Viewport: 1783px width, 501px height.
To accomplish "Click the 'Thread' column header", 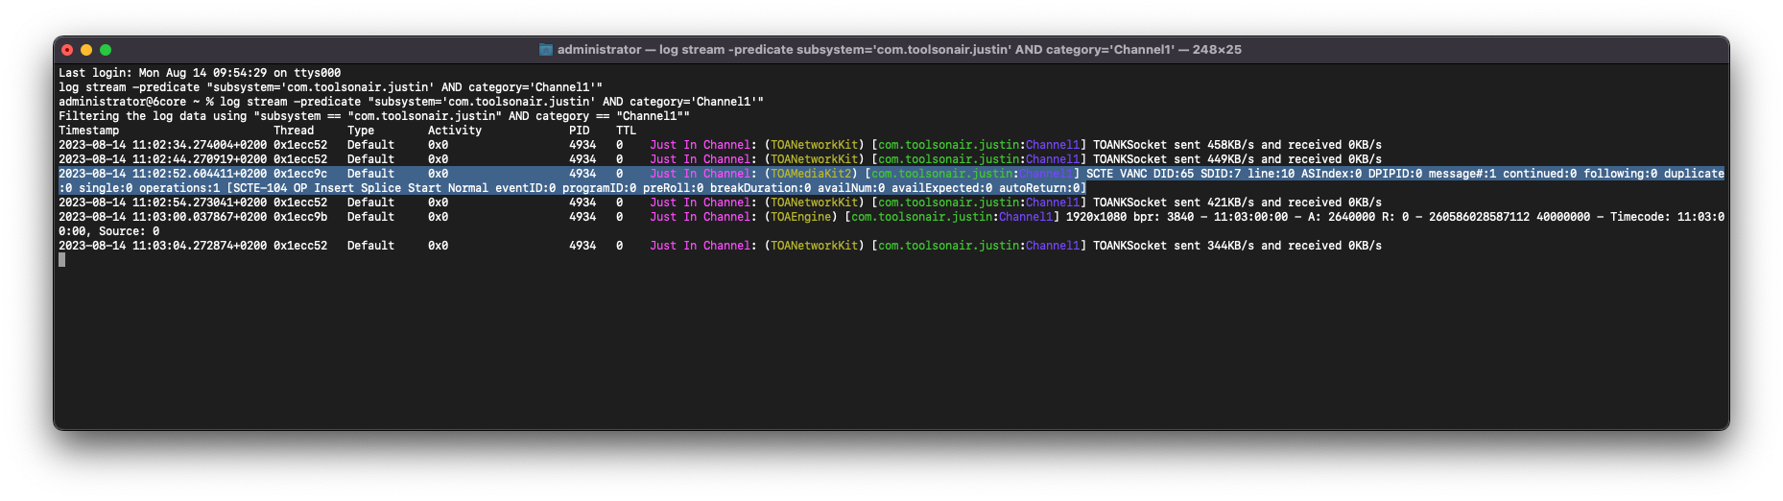I will coord(294,131).
